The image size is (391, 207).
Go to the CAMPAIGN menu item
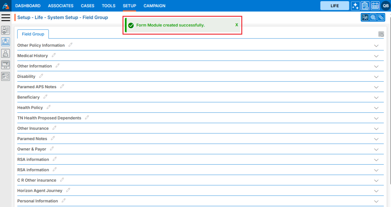pyautogui.click(x=154, y=6)
